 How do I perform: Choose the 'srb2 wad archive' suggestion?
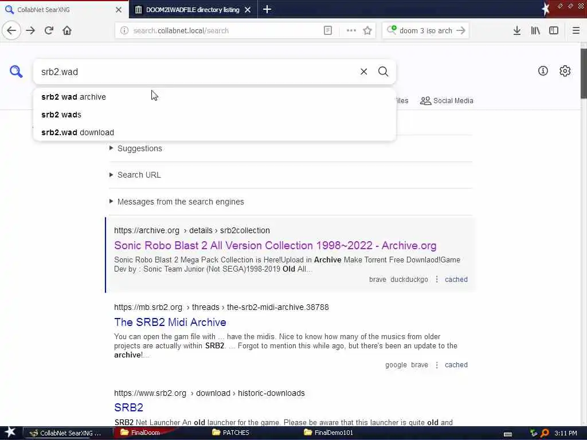pos(214,97)
